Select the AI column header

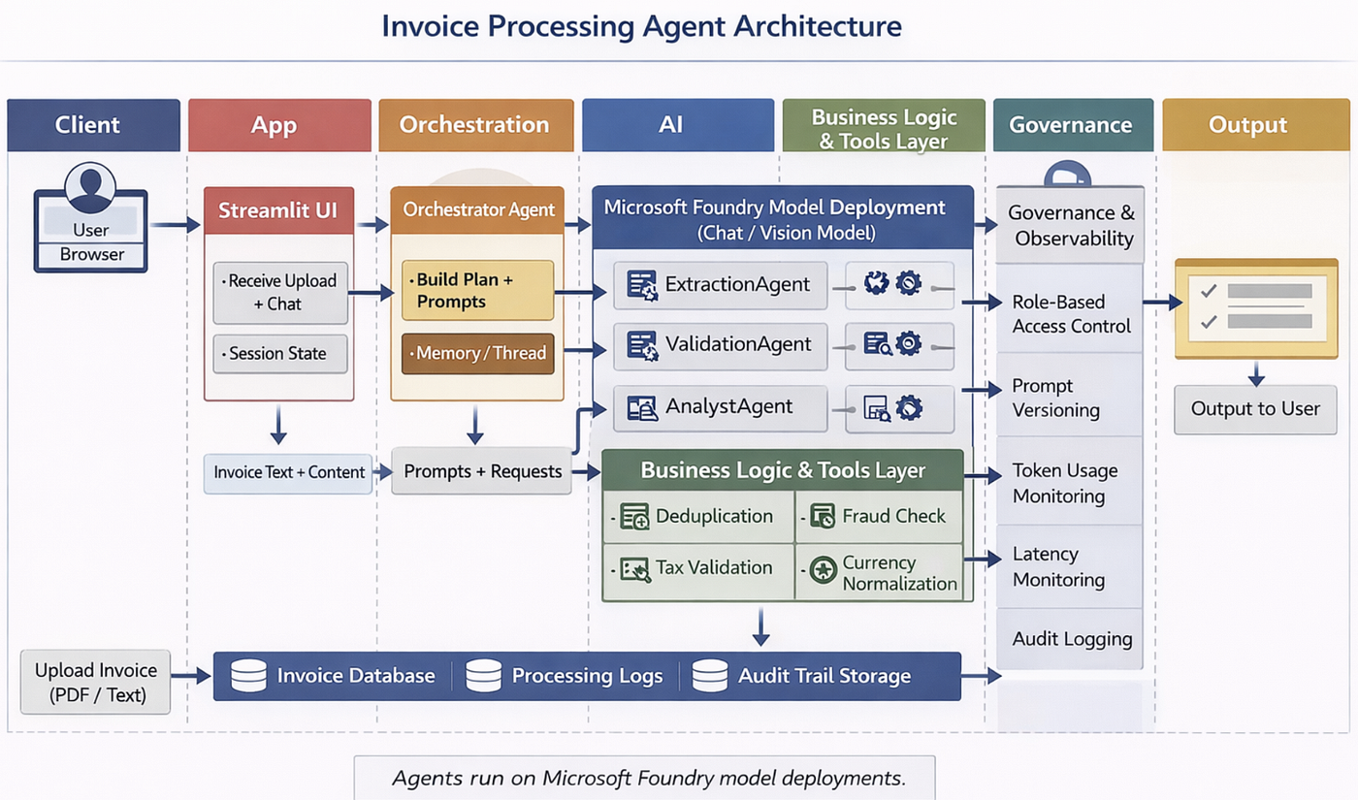(678, 125)
